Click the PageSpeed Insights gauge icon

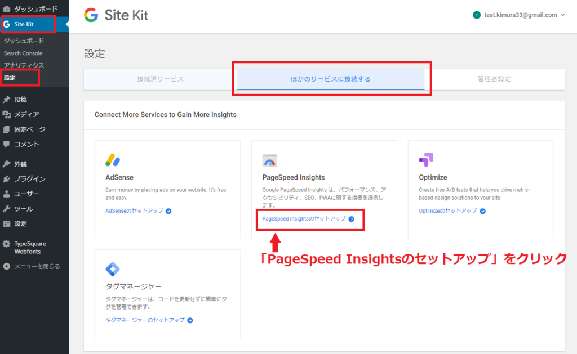click(269, 160)
